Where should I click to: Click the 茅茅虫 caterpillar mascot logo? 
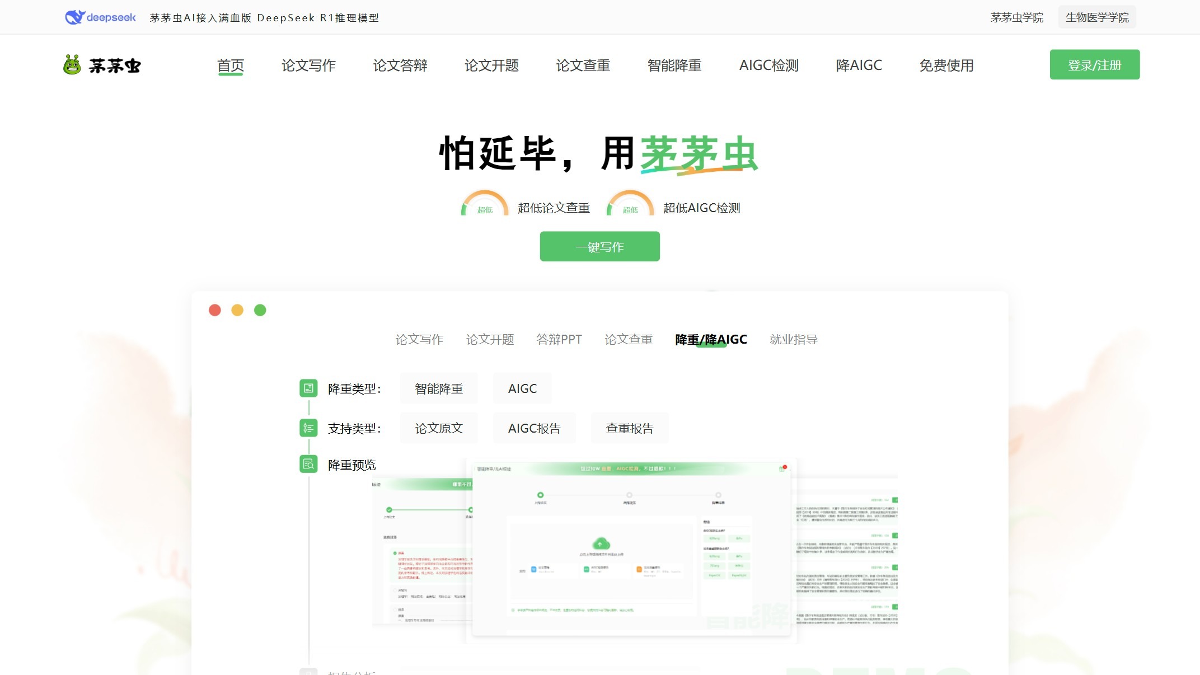click(72, 64)
